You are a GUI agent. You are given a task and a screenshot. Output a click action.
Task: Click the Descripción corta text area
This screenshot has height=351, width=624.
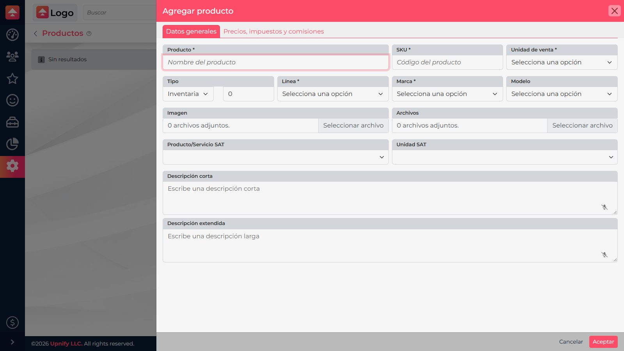pyautogui.click(x=390, y=198)
